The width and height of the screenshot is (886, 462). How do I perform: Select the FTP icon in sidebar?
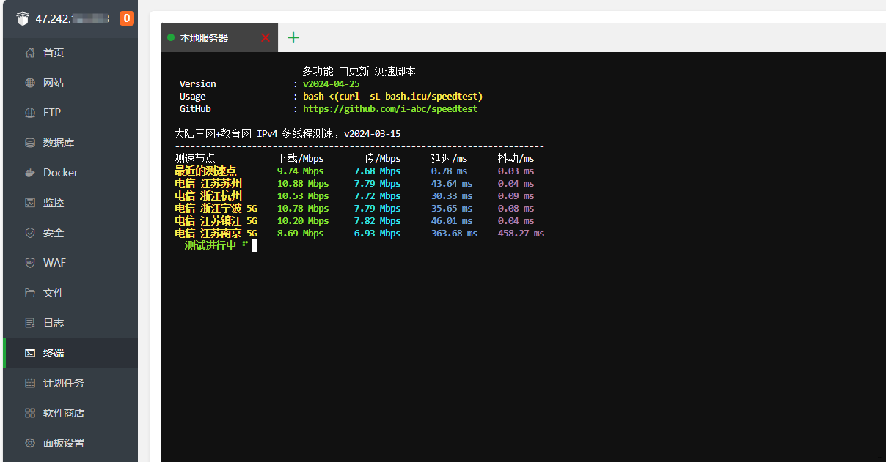30,113
